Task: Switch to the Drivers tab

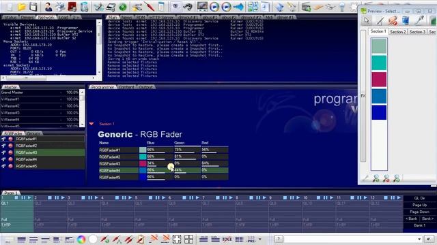Action: point(27,17)
